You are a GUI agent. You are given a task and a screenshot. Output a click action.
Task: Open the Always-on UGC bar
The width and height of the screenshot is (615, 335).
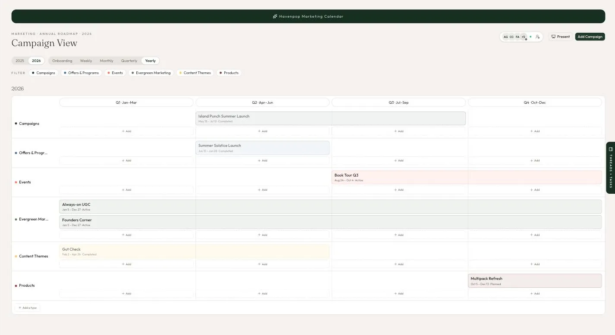pyautogui.click(x=330, y=207)
